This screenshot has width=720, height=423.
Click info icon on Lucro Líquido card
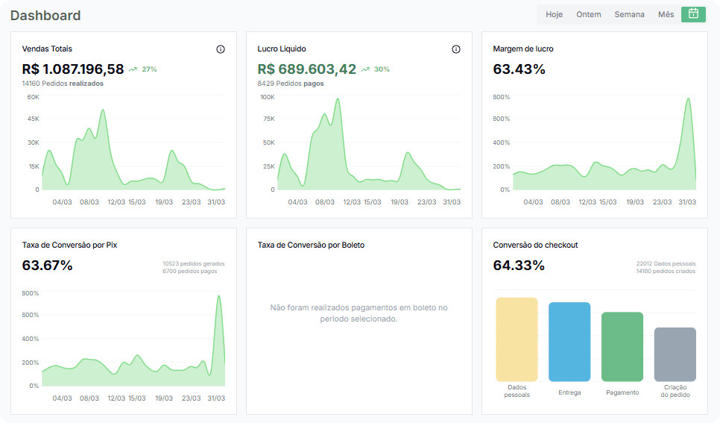click(x=456, y=49)
